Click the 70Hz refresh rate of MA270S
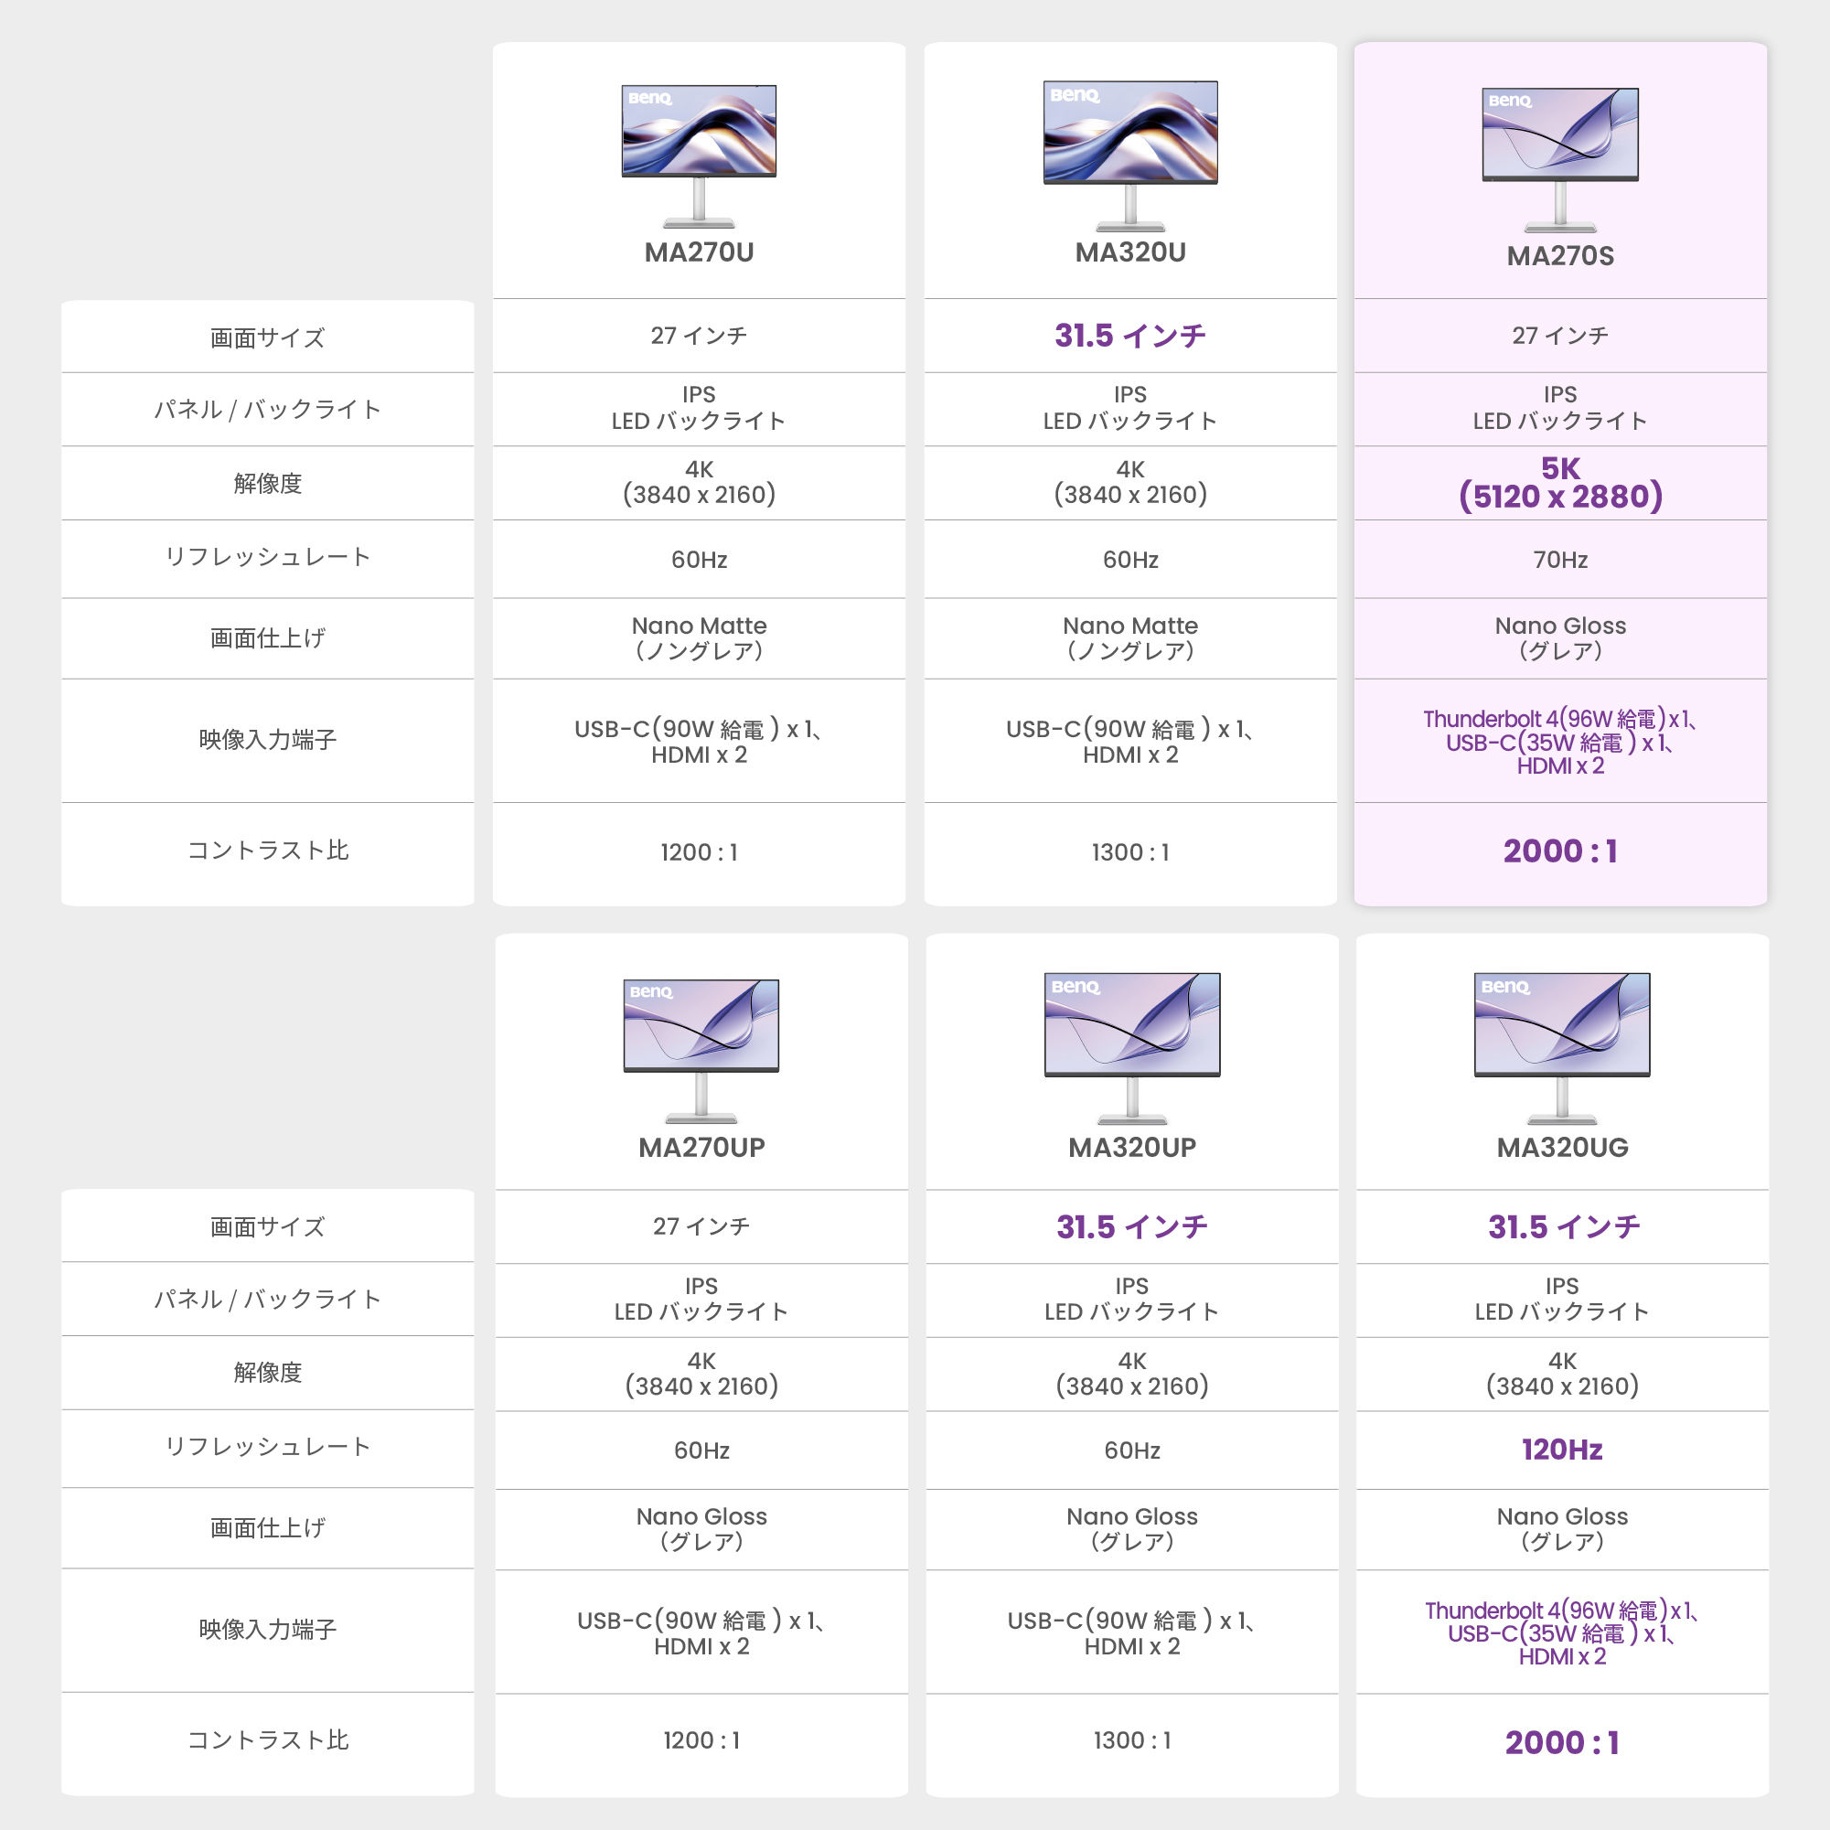 (x=1560, y=560)
